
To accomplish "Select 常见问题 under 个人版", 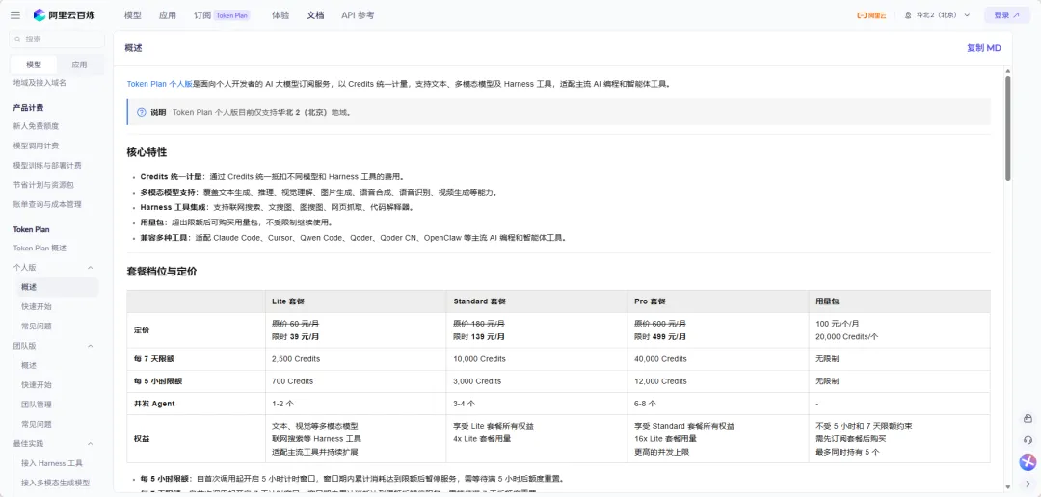I will pyautogui.click(x=36, y=327).
